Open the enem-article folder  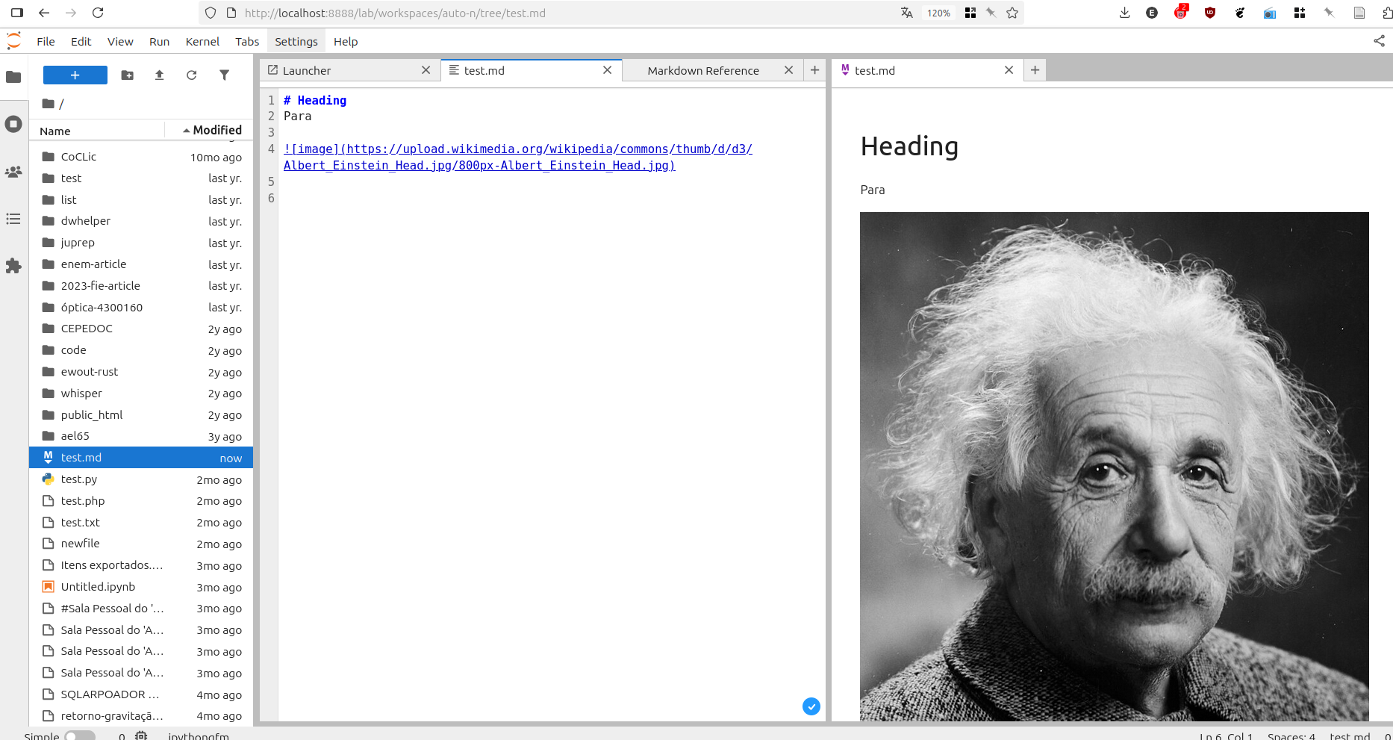point(142,264)
